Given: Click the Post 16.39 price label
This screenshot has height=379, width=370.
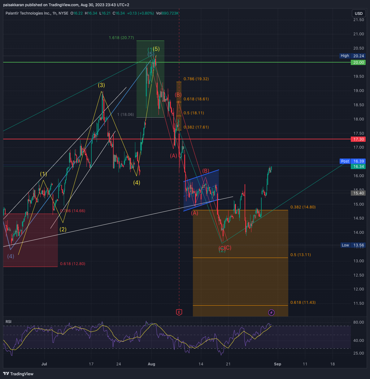Looking at the screenshot, I should [x=352, y=161].
